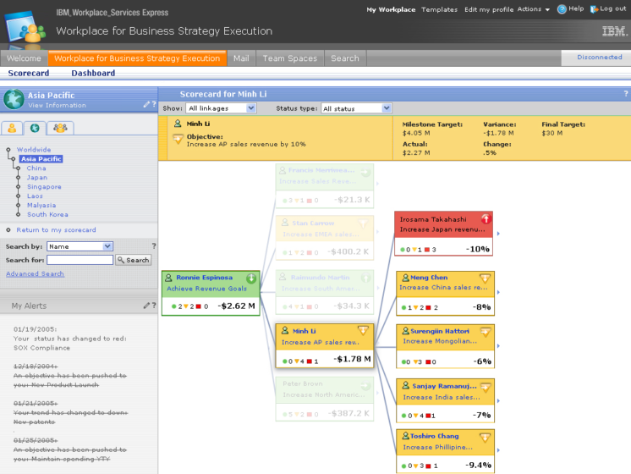Open Sanjay Ramanuj scorecard name link

pyautogui.click(x=444, y=386)
